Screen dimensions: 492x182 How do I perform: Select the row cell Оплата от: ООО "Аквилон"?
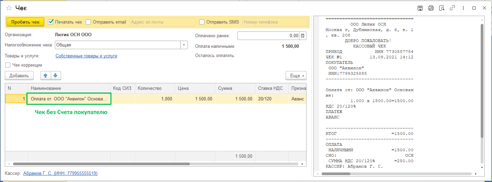[69, 99]
